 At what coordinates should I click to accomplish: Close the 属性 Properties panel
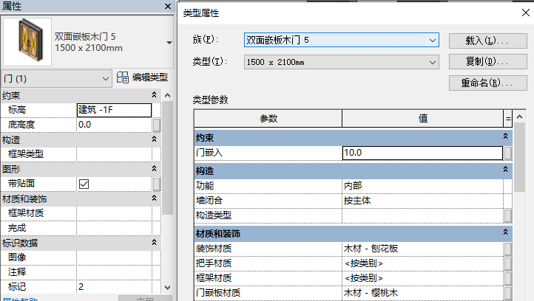click(168, 6)
